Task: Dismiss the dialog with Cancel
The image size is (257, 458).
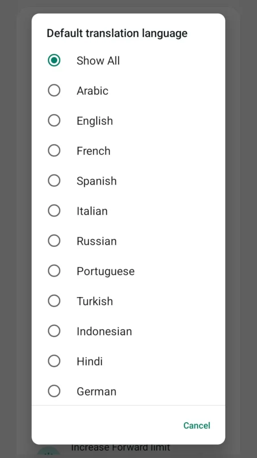Action: (x=196, y=425)
